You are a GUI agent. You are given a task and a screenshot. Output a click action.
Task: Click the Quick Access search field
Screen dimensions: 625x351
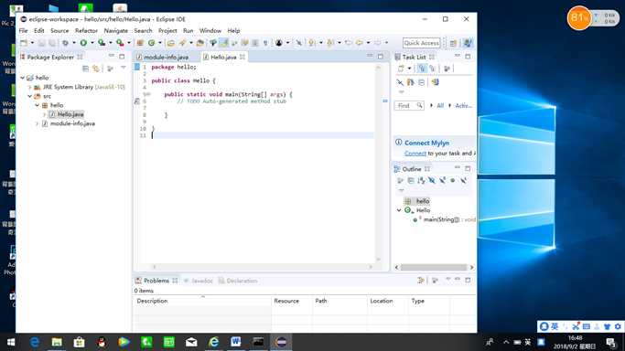click(421, 43)
